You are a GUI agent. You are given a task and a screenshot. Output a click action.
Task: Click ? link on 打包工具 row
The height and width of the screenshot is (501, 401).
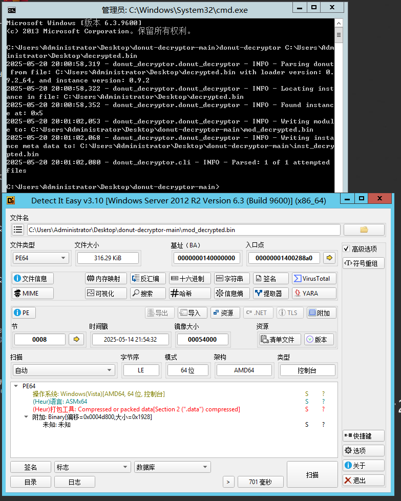(x=323, y=409)
